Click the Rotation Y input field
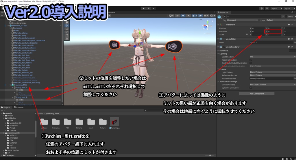296x160 pixels. [274, 31]
